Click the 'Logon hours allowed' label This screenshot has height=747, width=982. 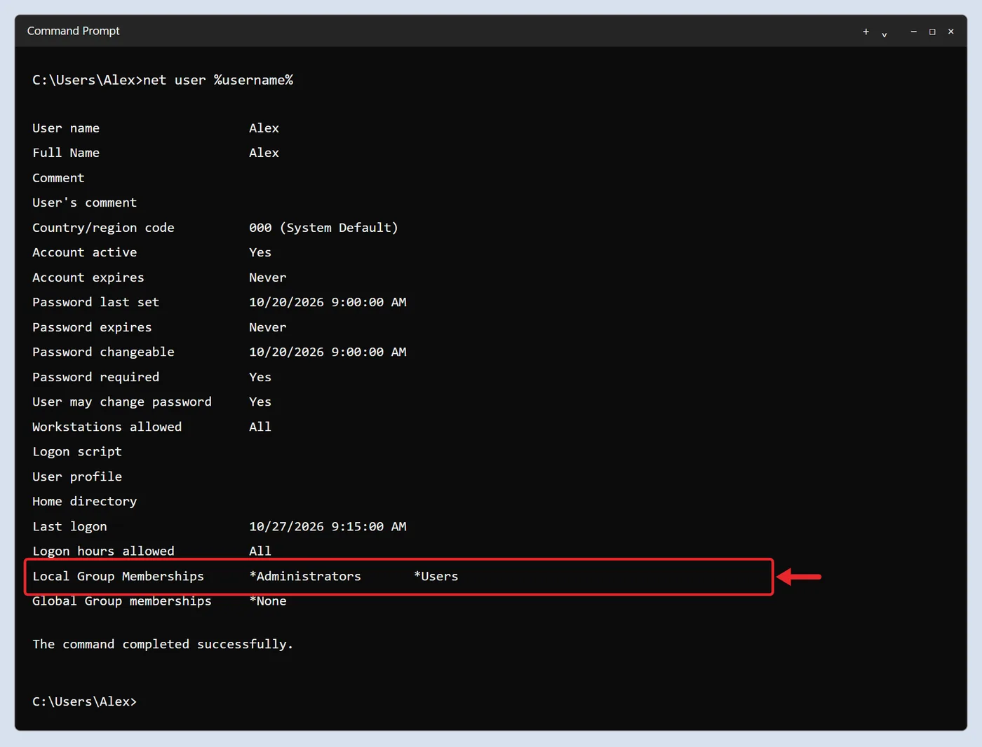[x=103, y=551]
